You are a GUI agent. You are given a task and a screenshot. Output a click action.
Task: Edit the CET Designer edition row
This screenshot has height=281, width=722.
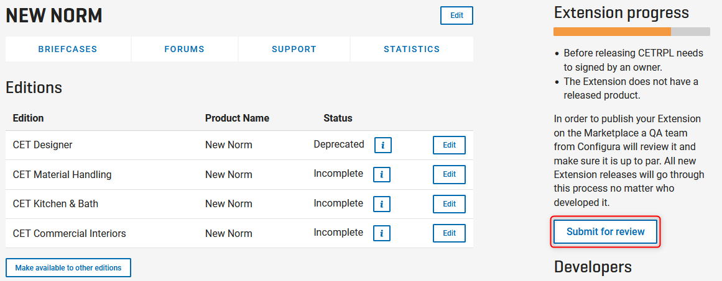click(449, 145)
